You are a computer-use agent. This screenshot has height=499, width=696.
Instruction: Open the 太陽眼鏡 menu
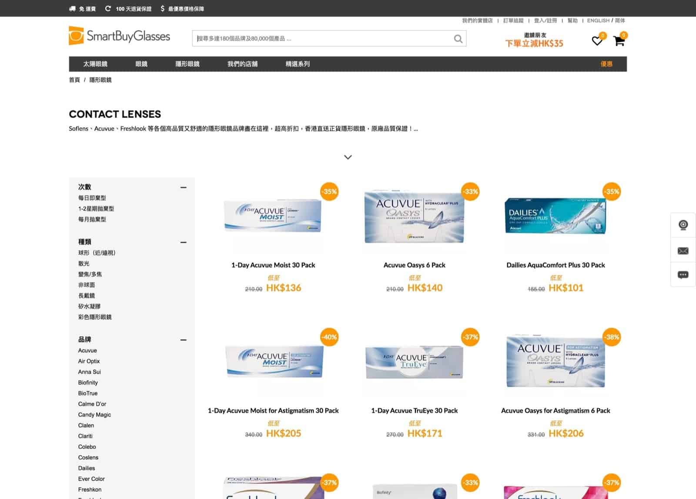tap(95, 64)
